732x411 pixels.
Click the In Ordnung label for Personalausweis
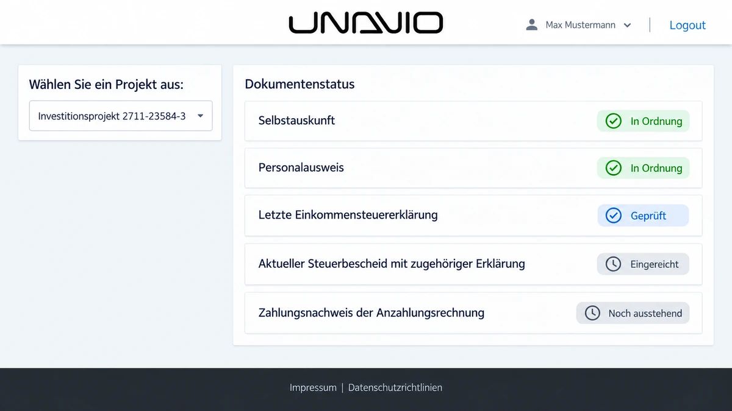pyautogui.click(x=656, y=168)
